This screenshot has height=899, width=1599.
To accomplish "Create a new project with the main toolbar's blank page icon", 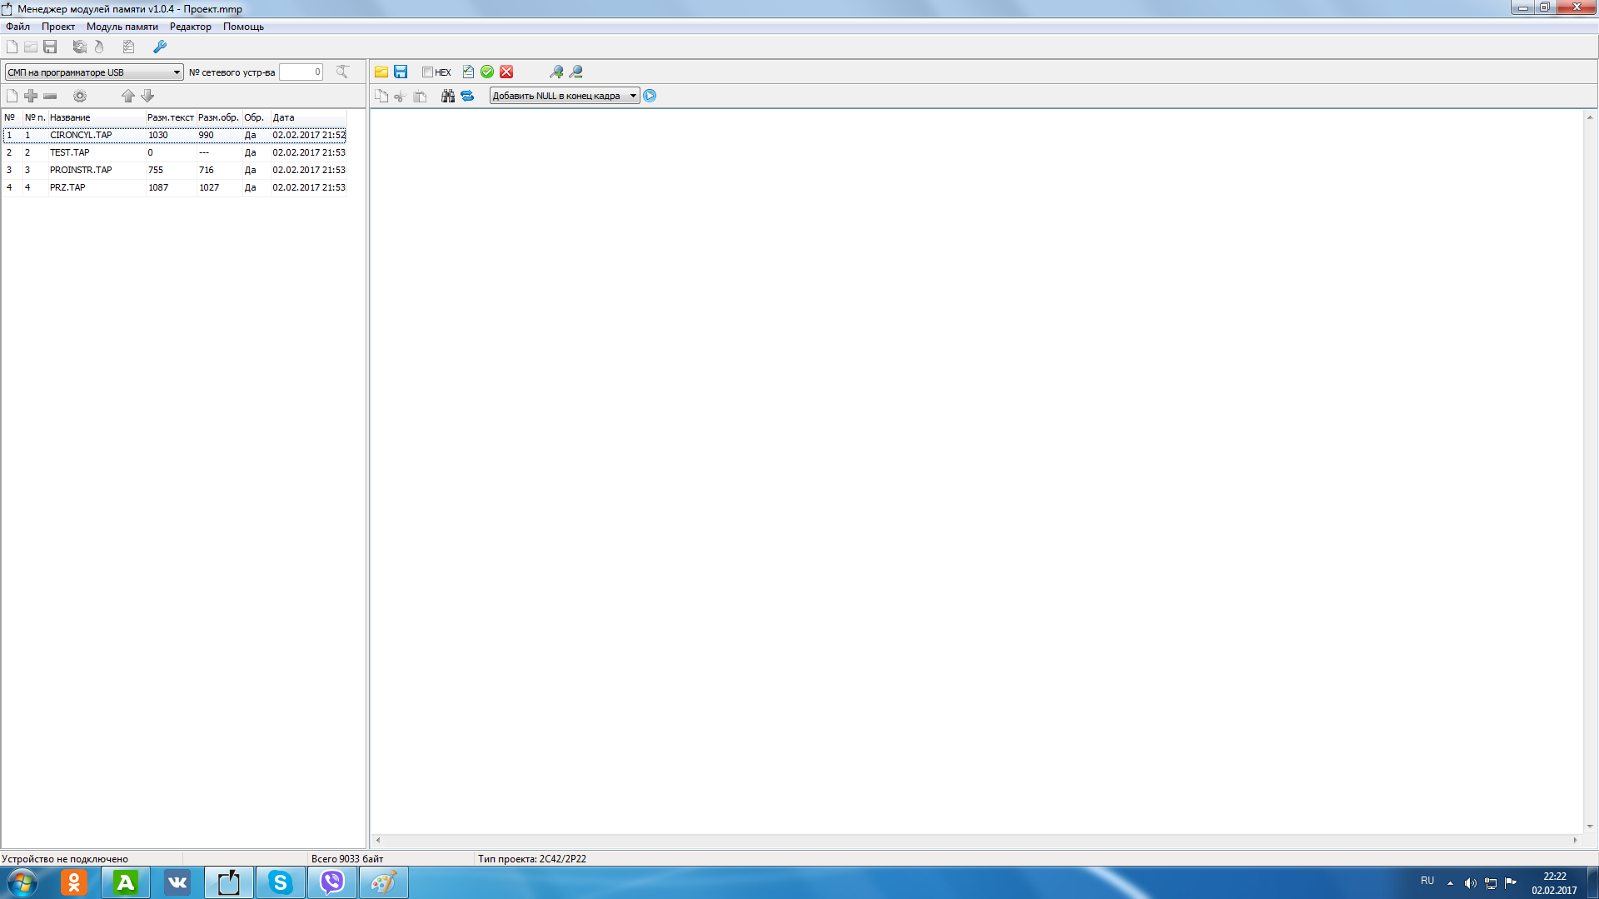I will click(x=12, y=47).
